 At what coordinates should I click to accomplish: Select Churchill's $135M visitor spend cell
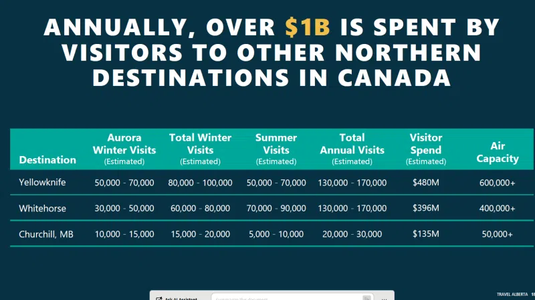426,234
